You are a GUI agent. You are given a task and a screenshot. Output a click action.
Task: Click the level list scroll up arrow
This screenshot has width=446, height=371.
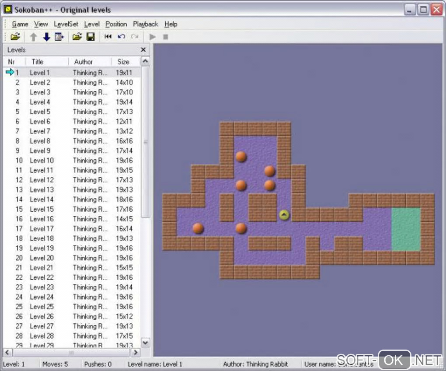pos(145,61)
